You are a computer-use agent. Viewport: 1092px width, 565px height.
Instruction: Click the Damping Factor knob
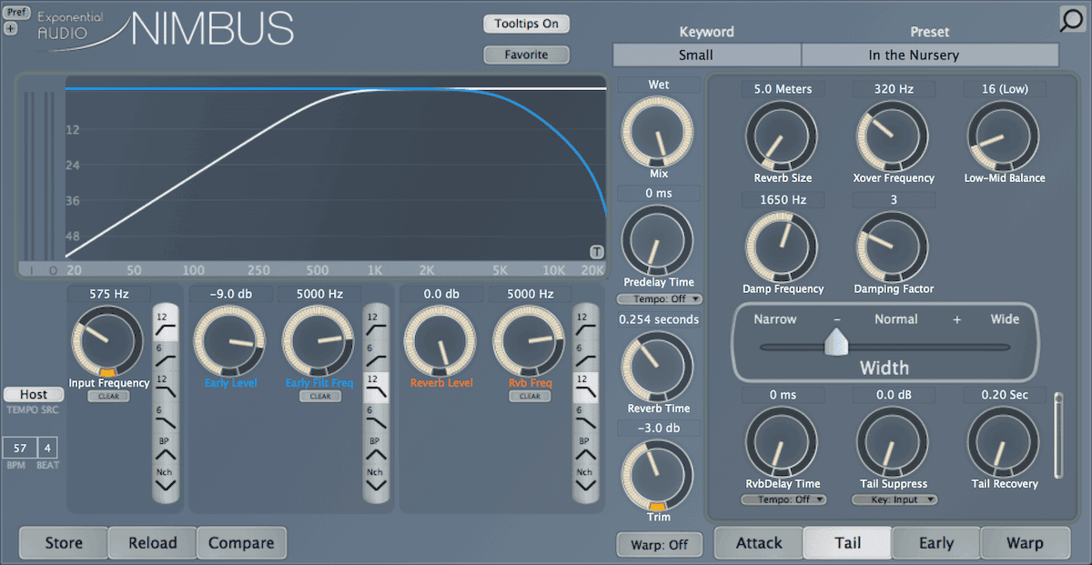(x=892, y=247)
